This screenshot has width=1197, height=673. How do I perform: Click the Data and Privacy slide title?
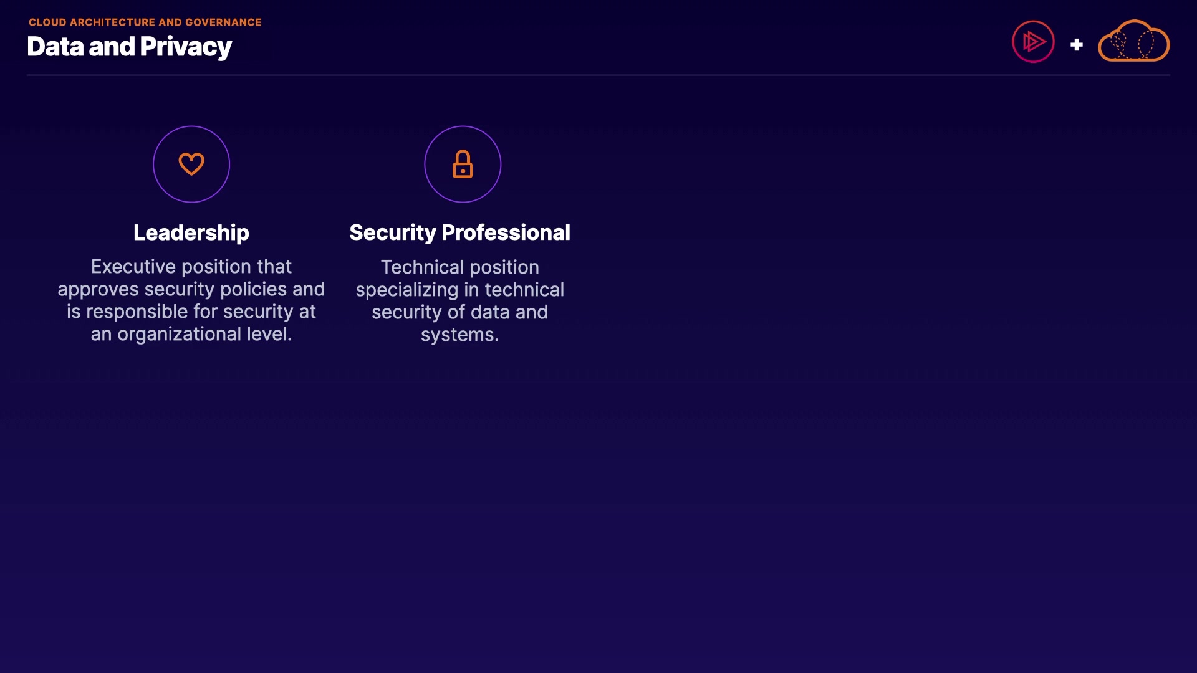click(129, 47)
